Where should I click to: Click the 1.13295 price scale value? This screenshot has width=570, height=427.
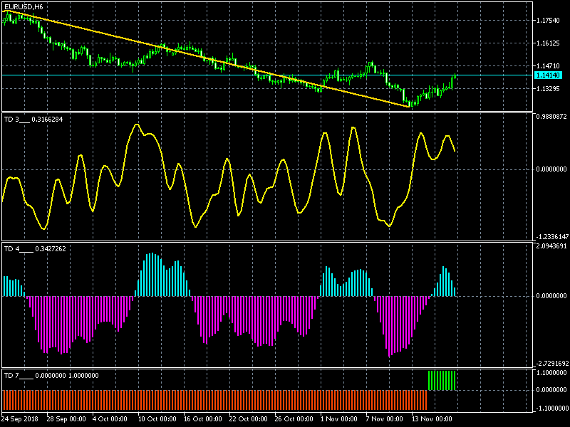coord(548,88)
